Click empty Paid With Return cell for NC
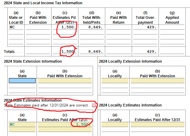Screen dimensions: 190x136 pyautogui.click(x=118, y=27)
